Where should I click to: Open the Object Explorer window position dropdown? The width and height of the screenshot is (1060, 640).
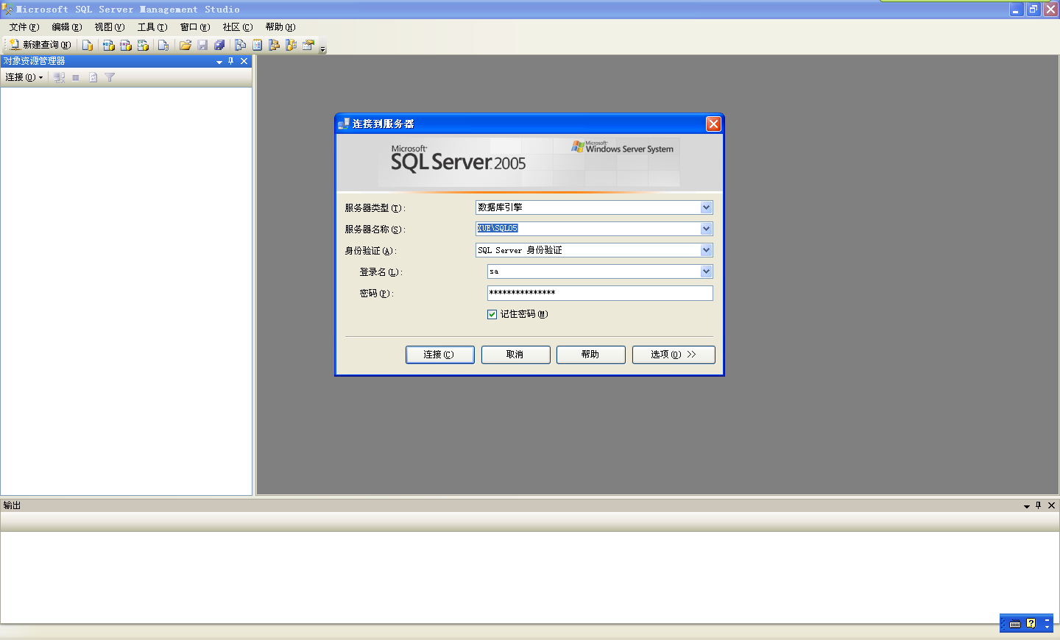pos(219,62)
